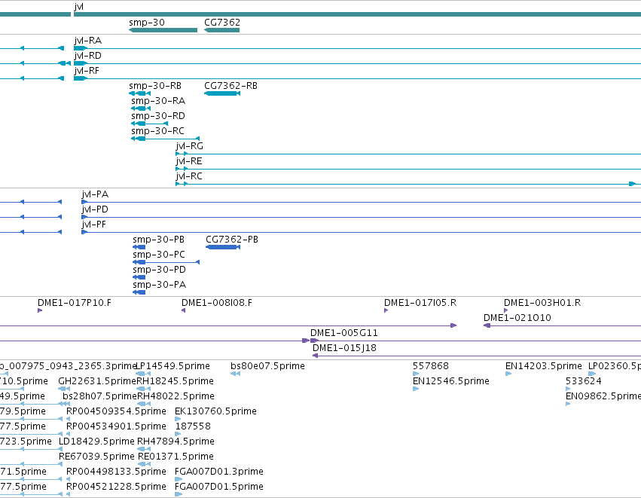Click the 533624 feature label
This screenshot has width=641, height=498.
pyautogui.click(x=583, y=381)
